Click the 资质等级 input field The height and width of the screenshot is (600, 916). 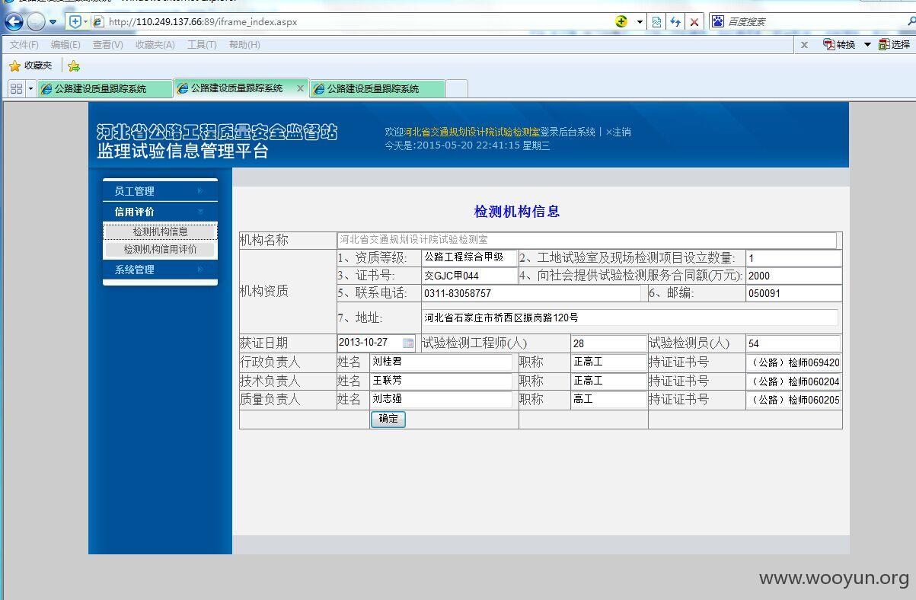(x=470, y=257)
